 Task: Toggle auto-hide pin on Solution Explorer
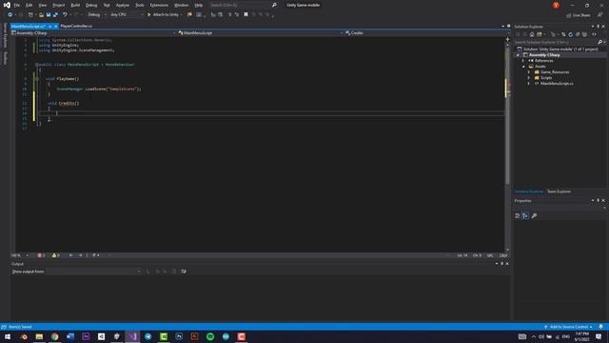(599, 27)
